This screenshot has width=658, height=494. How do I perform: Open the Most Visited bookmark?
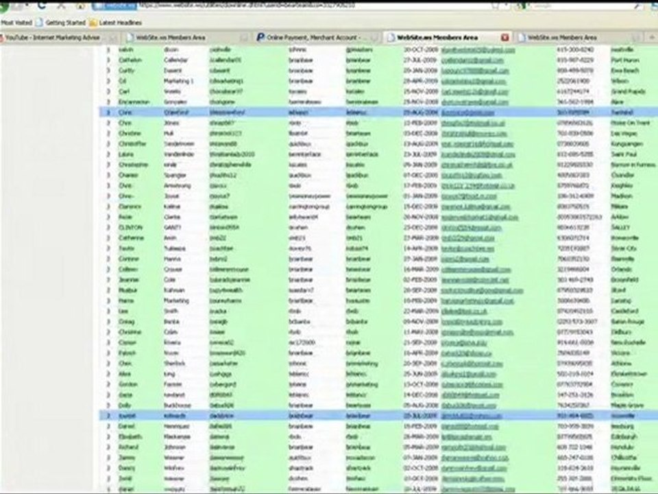tap(16, 23)
